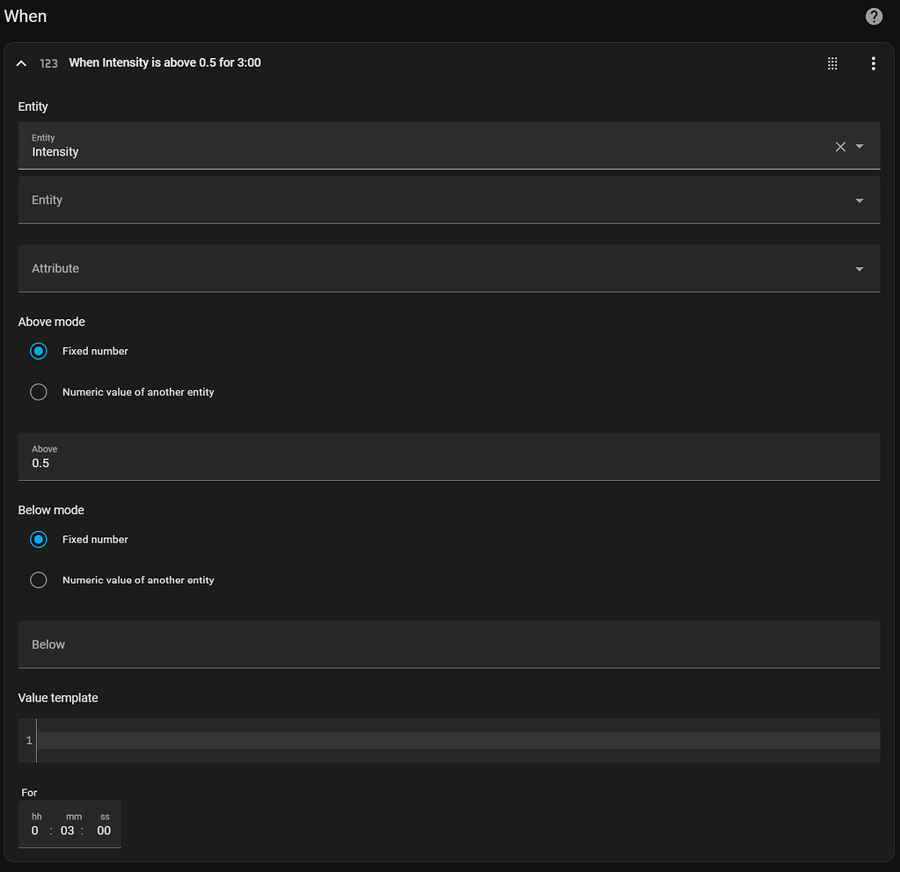Image resolution: width=900 pixels, height=872 pixels.
Task: Click the minutes field under For
Action: [x=68, y=831]
